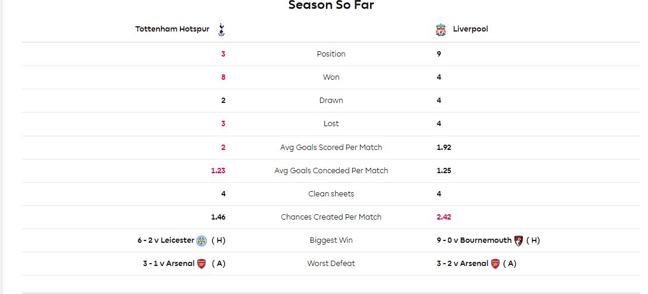Select Liverpool's 9 - 0 v Bournemouth result
The height and width of the screenshot is (294, 648).
[x=474, y=240]
